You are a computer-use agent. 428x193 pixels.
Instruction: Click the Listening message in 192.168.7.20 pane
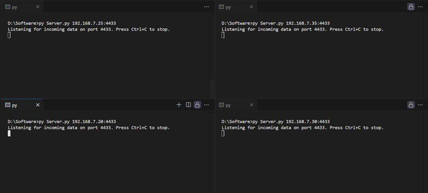(89, 127)
